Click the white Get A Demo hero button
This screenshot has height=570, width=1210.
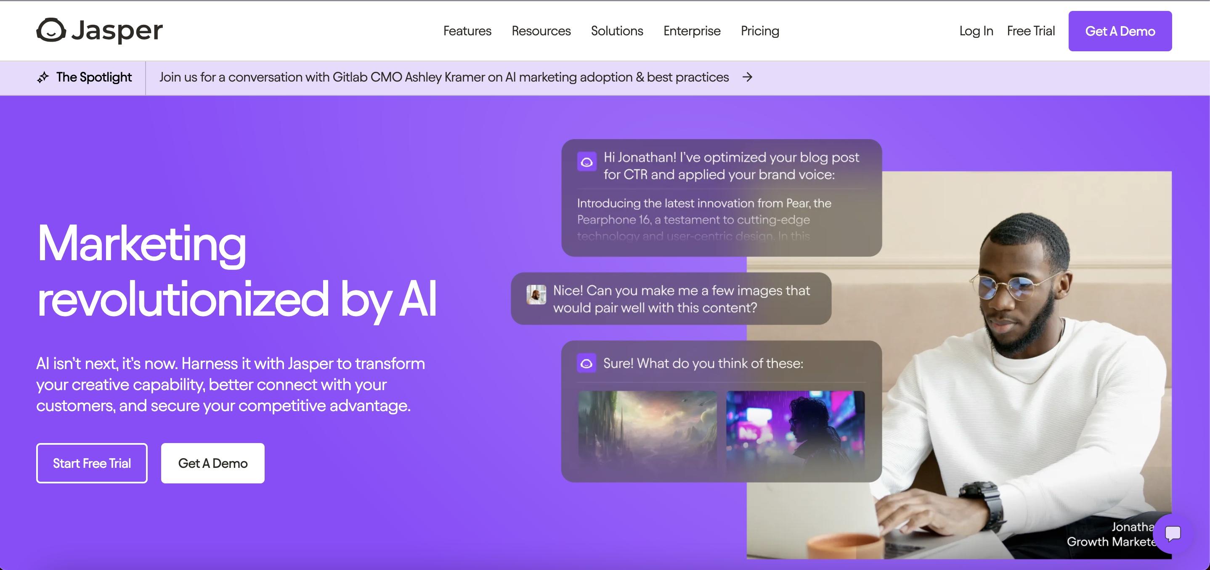coord(213,463)
